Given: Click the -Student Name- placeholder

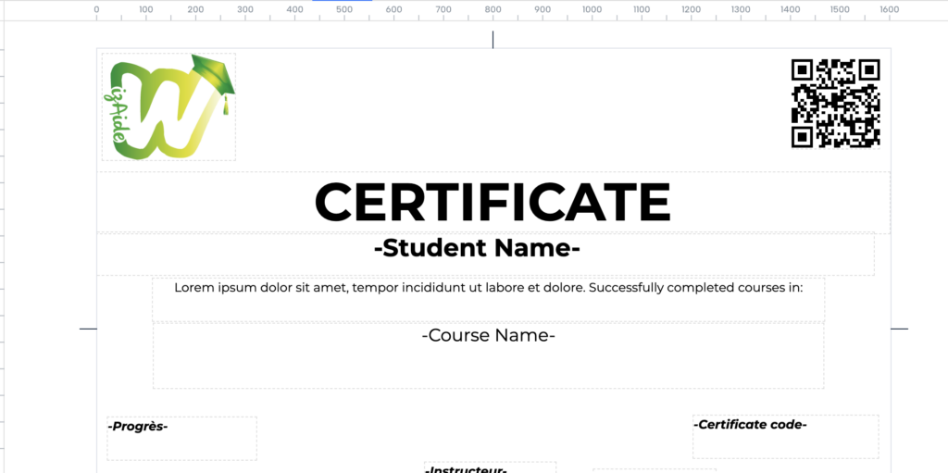Looking at the screenshot, I should 477,248.
